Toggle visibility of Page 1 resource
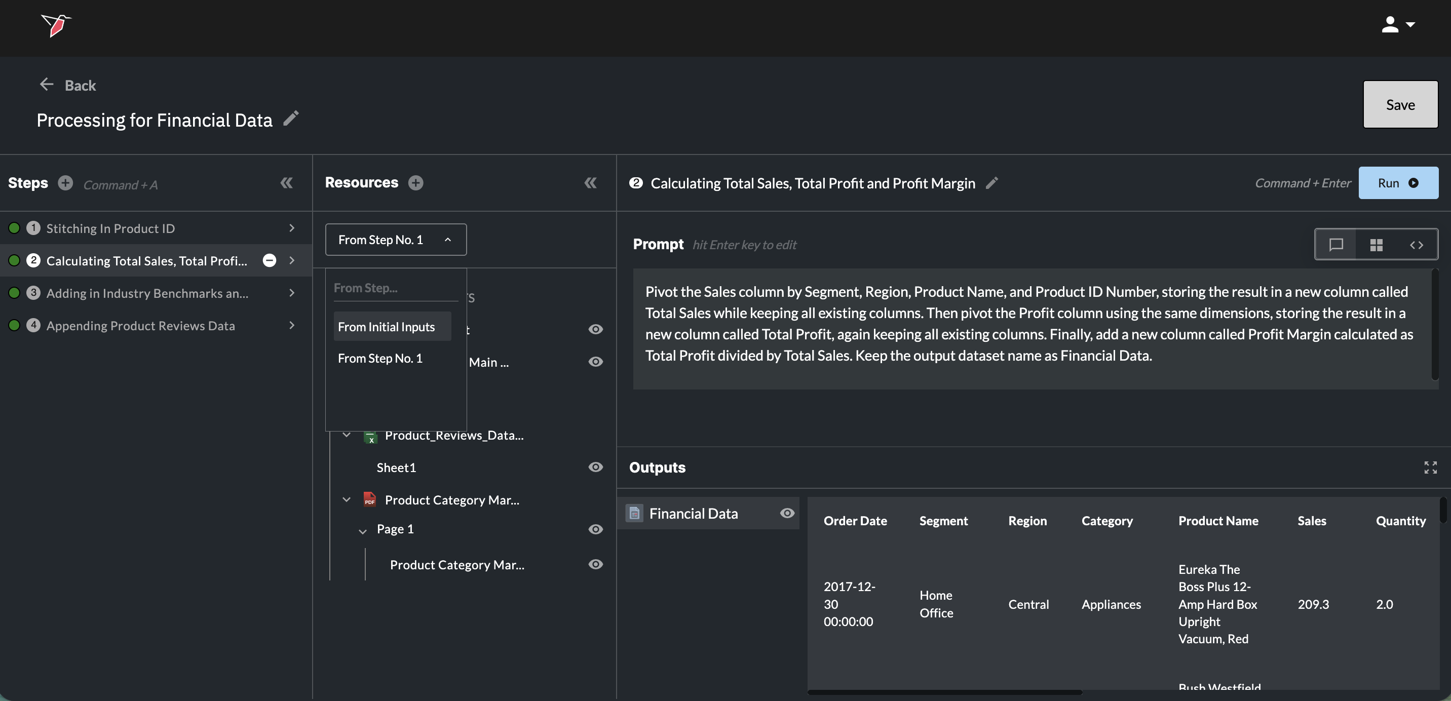The height and width of the screenshot is (701, 1451). point(595,529)
